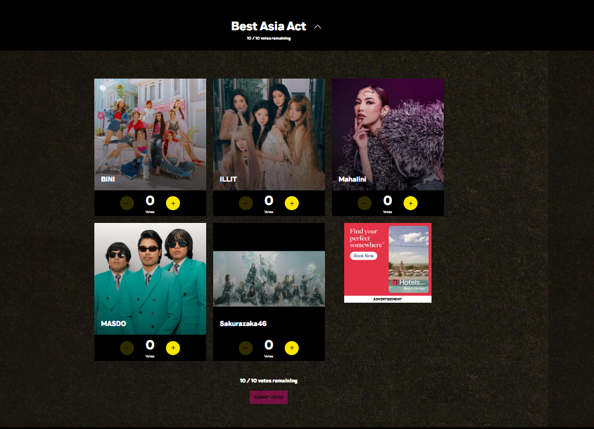Click the Best Asia Act heading

(x=268, y=26)
